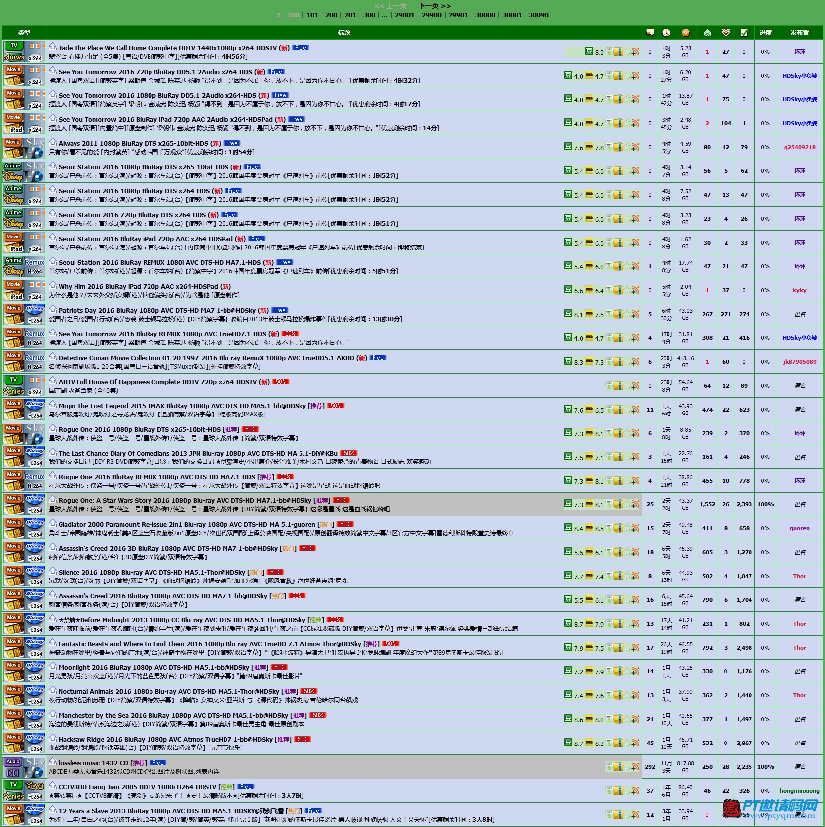Click Movie category icon in Hacksaw Ridge row
Image resolution: width=825 pixels, height=827 pixels.
13,743
